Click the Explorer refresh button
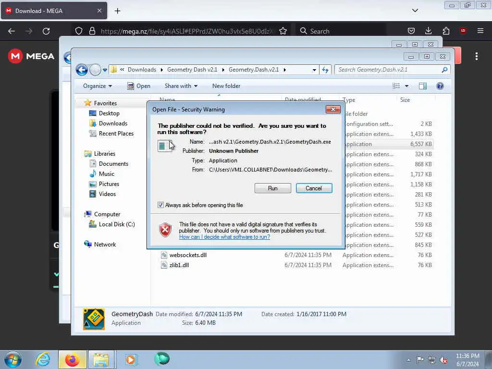492x369 pixels. click(325, 70)
